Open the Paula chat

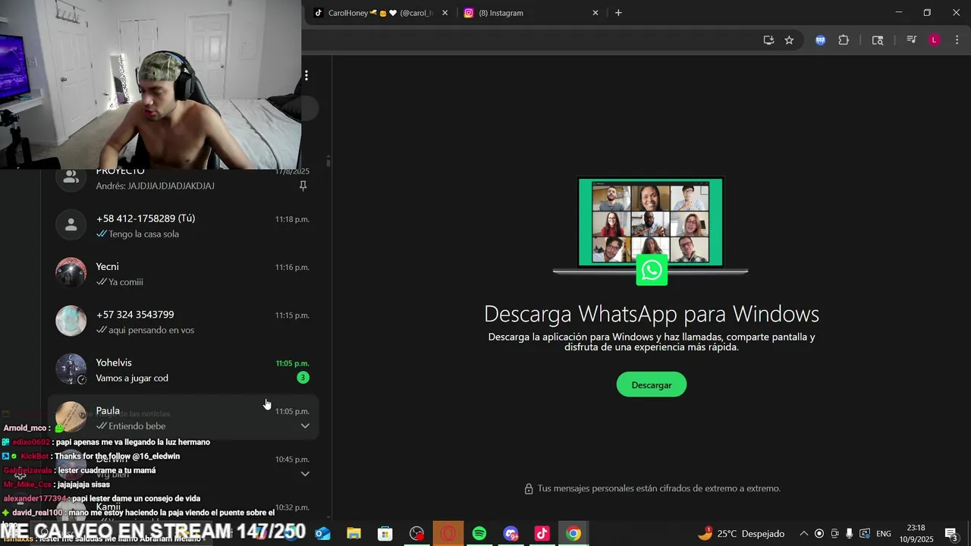[182, 417]
